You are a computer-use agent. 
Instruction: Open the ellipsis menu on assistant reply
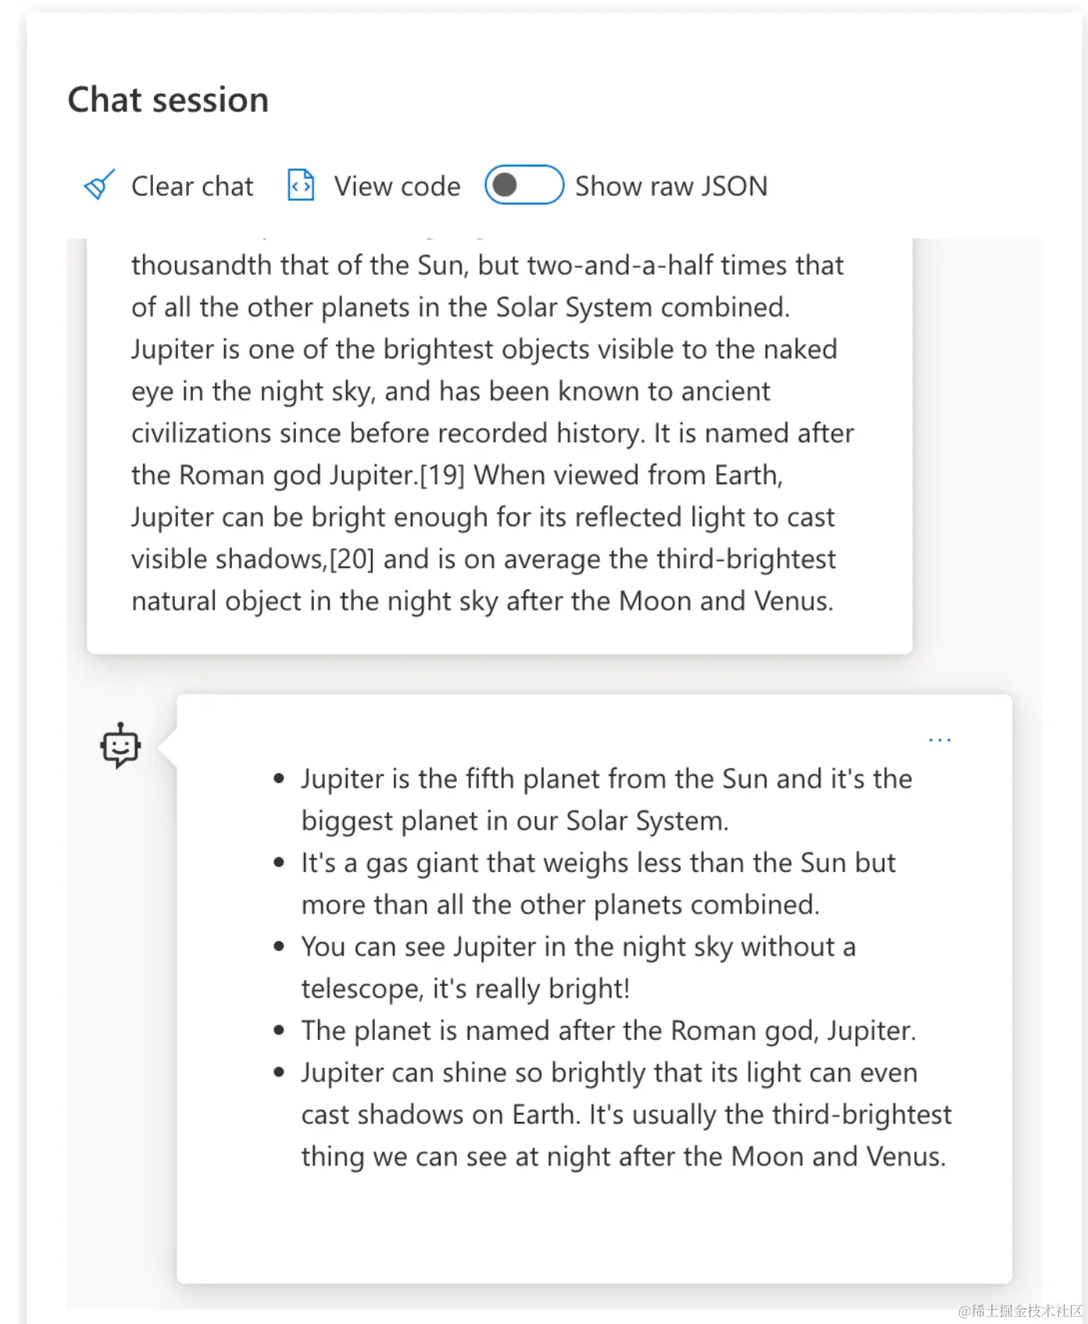click(x=939, y=739)
